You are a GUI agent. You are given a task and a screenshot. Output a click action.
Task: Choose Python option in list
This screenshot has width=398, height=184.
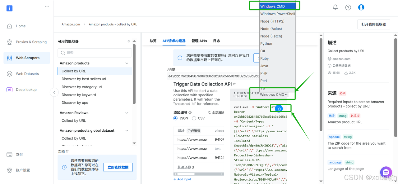[277, 43]
